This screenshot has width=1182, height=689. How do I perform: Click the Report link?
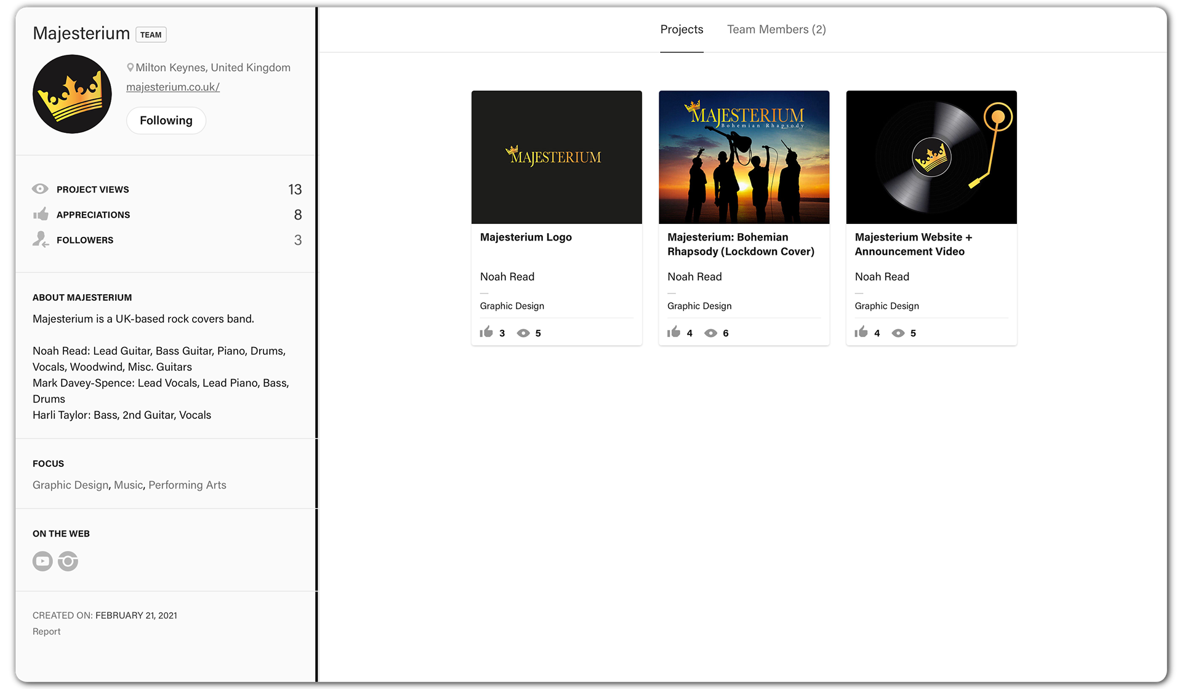46,631
